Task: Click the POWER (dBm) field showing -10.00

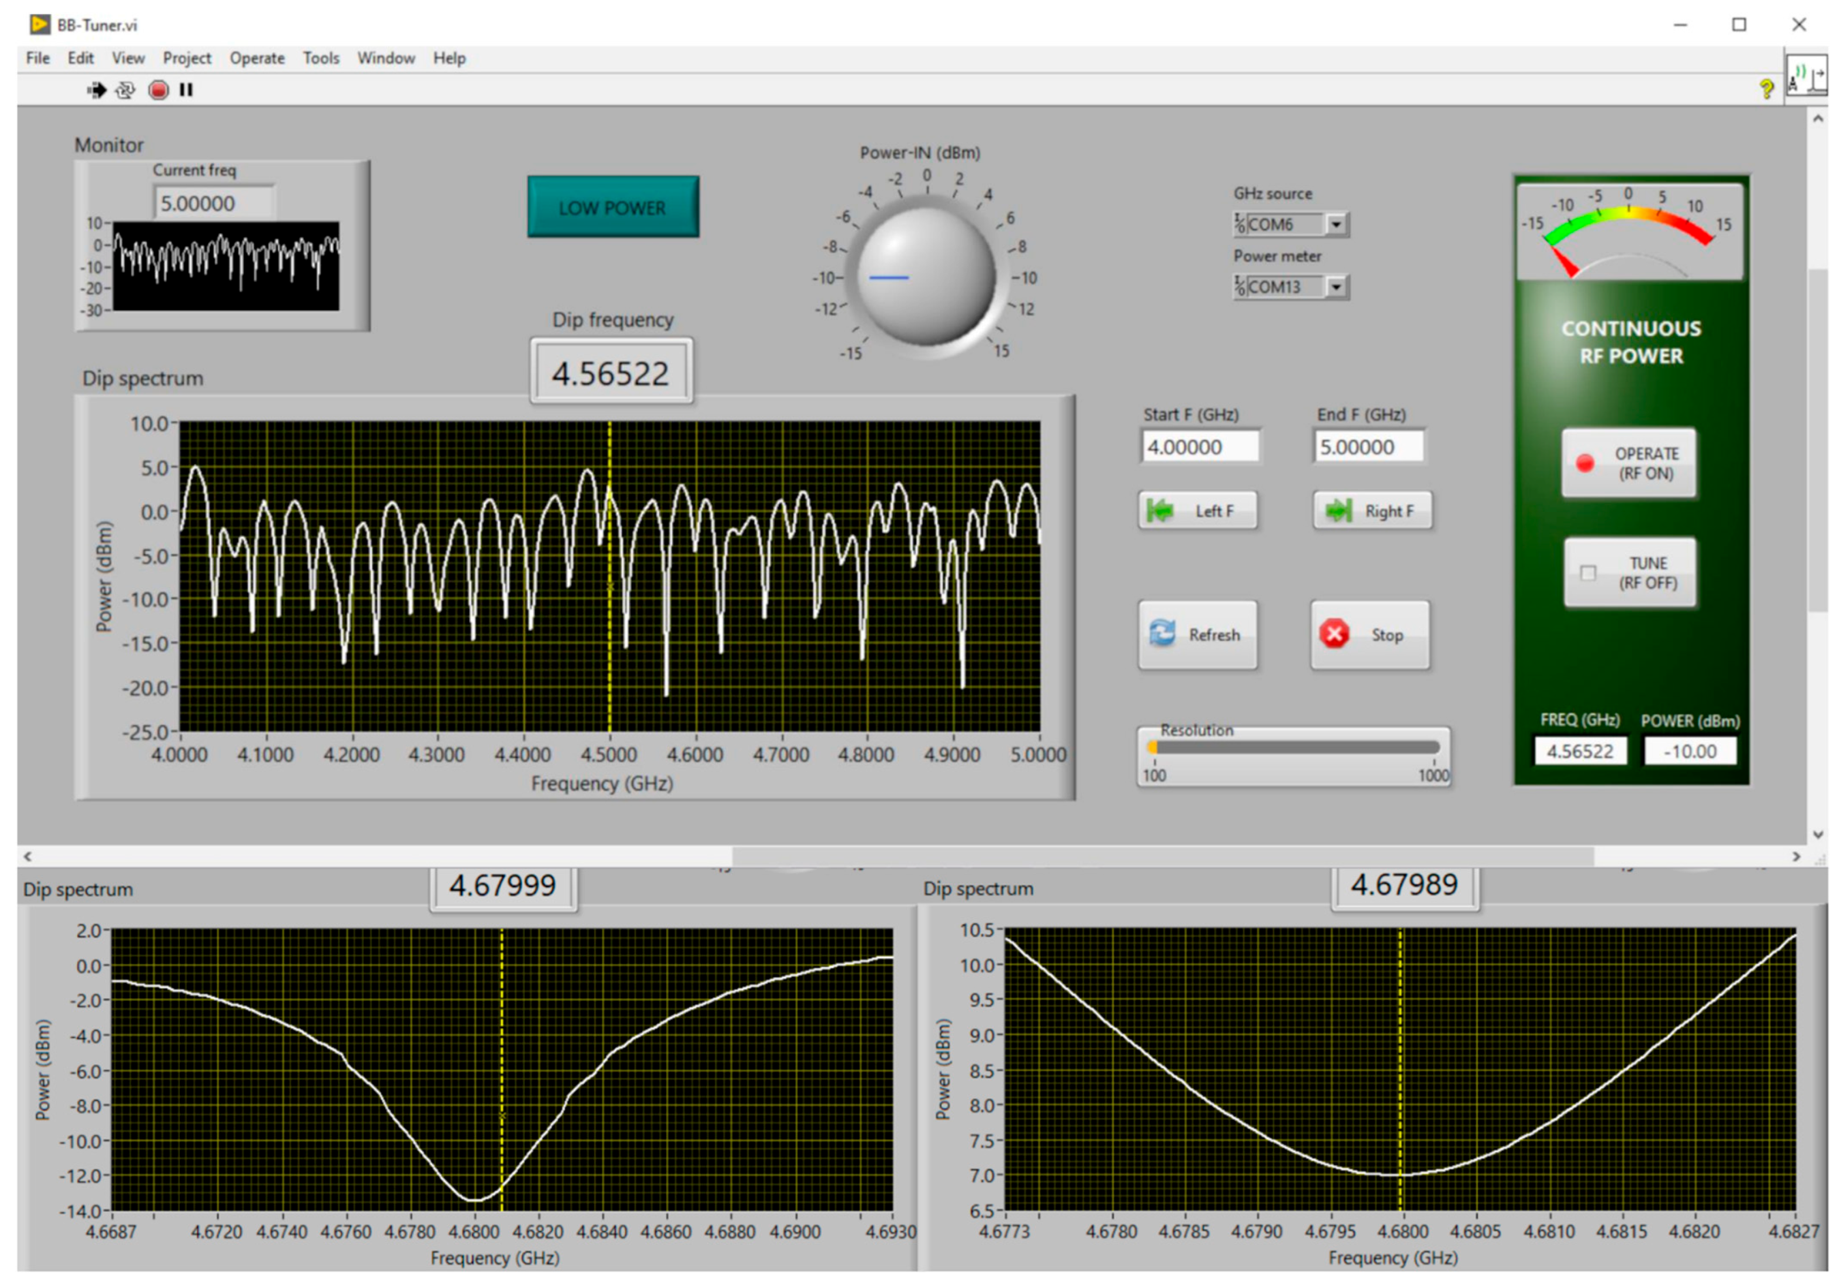Action: pos(1690,751)
